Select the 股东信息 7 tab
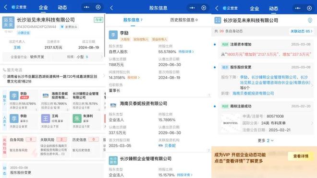 click(x=133, y=20)
